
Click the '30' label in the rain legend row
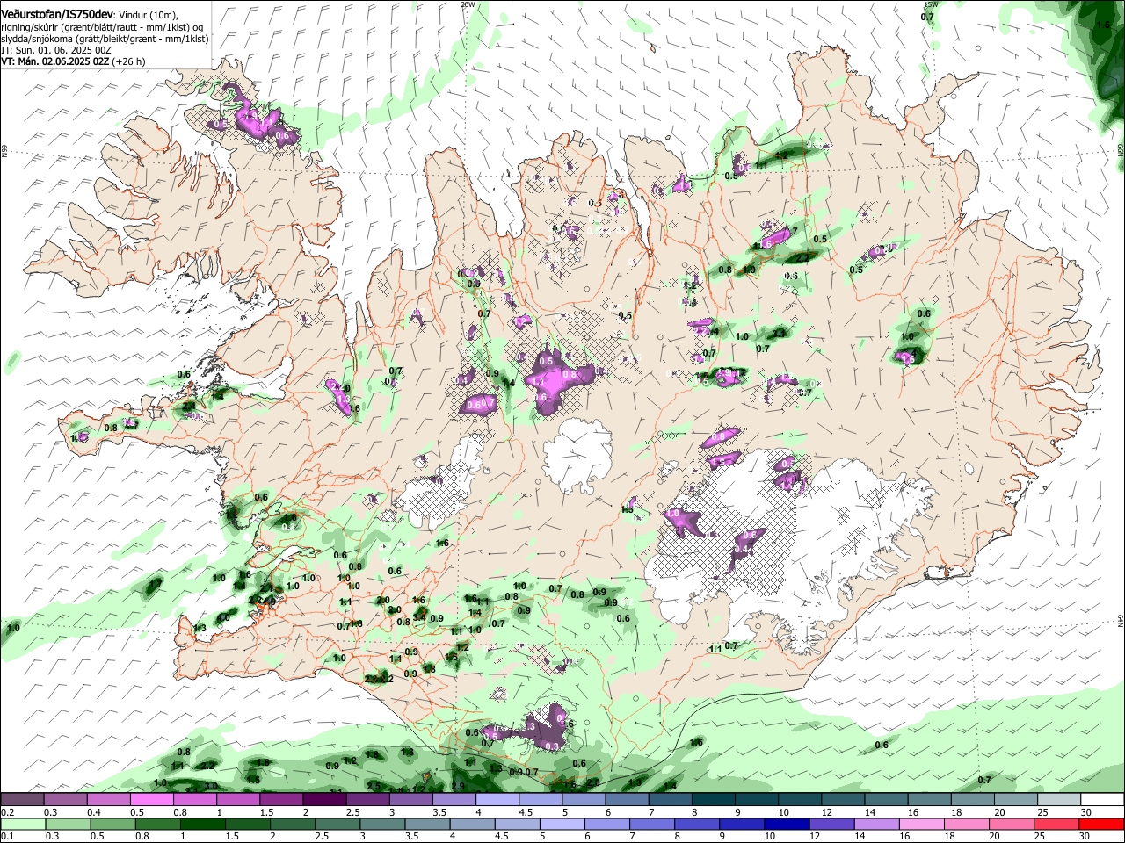click(x=1085, y=837)
